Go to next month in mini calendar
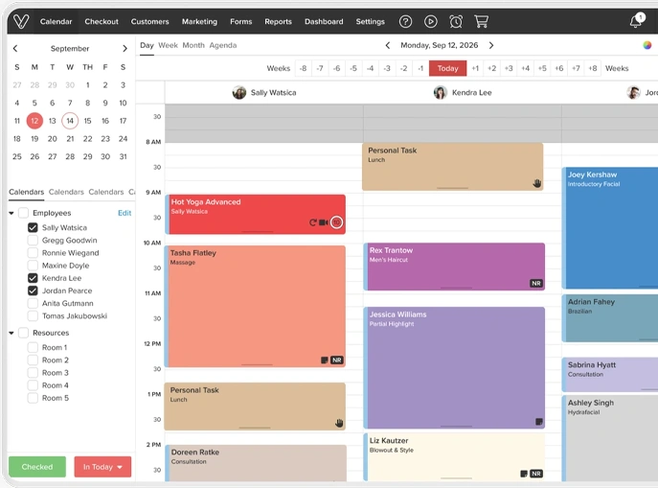The width and height of the screenshot is (658, 488). [x=125, y=48]
